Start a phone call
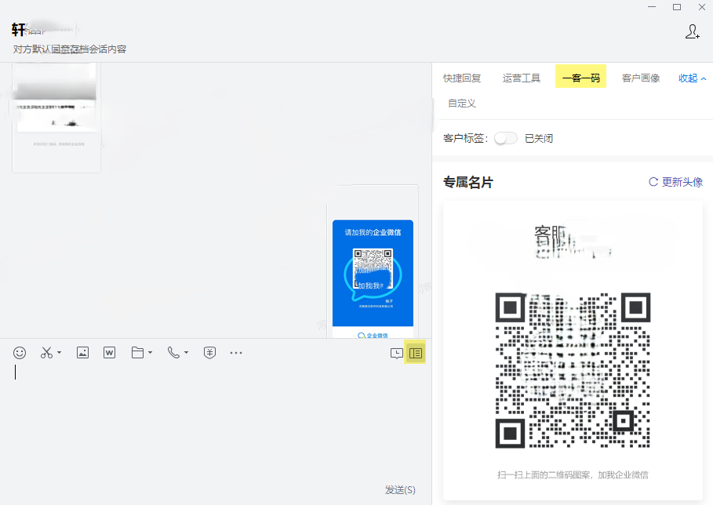This screenshot has height=505, width=713. click(173, 353)
